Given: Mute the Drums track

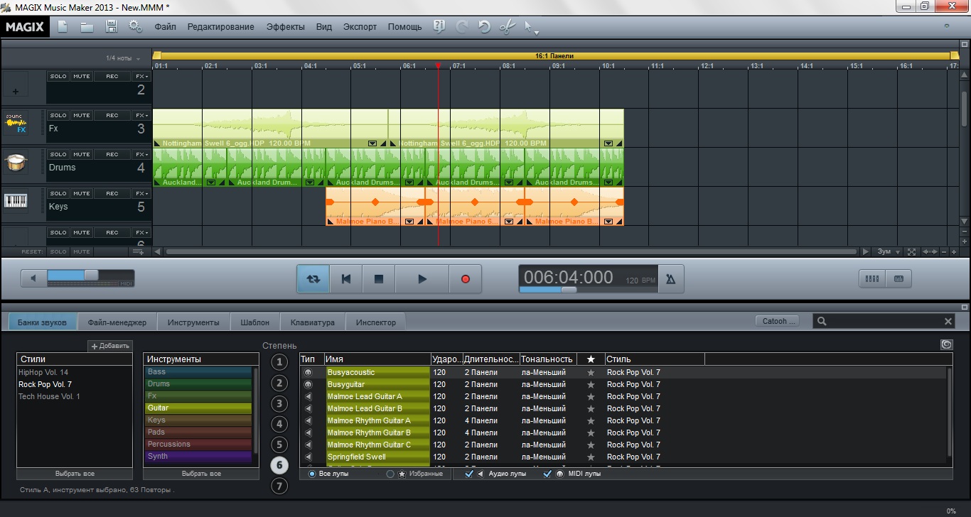Looking at the screenshot, I should [x=81, y=154].
